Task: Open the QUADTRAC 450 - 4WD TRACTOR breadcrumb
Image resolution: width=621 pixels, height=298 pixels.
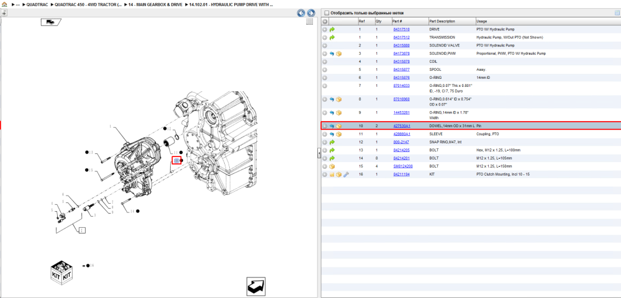Action: click(88, 4)
